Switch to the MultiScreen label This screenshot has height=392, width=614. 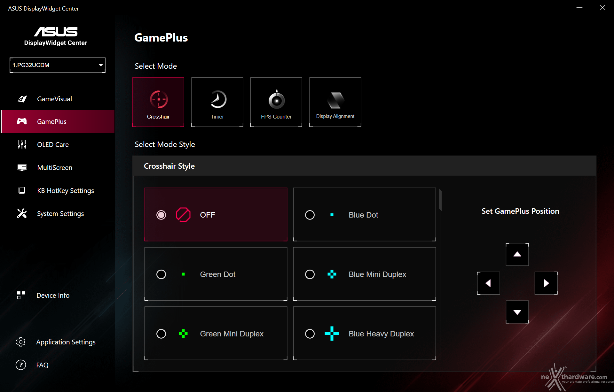pos(55,168)
